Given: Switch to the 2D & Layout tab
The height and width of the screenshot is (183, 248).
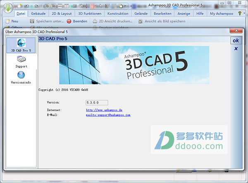Looking at the screenshot, I should pos(62,14).
